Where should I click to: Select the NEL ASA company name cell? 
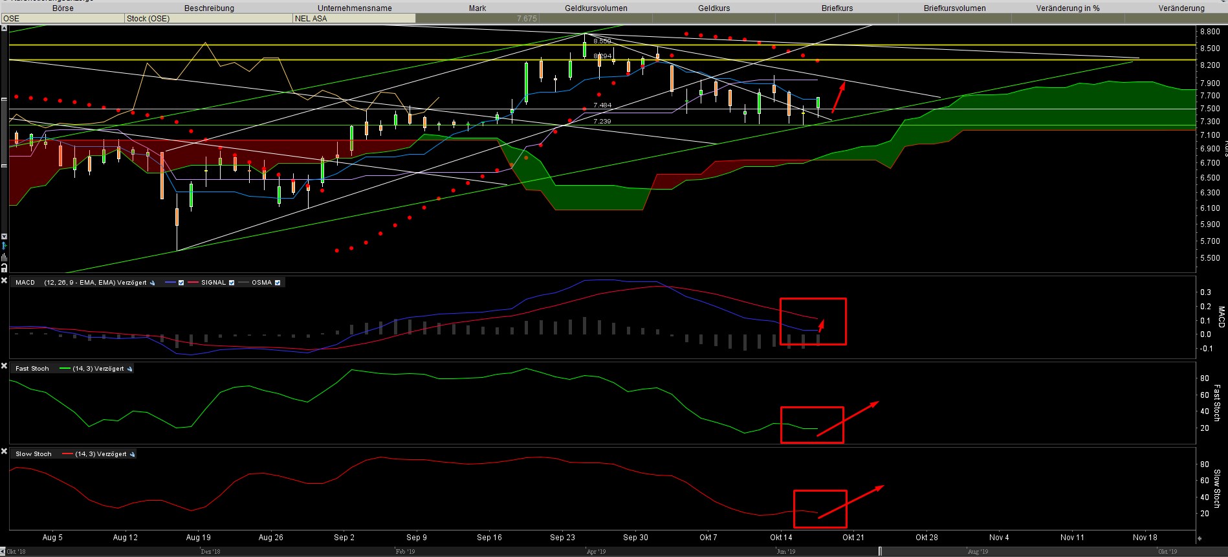pyautogui.click(x=355, y=19)
